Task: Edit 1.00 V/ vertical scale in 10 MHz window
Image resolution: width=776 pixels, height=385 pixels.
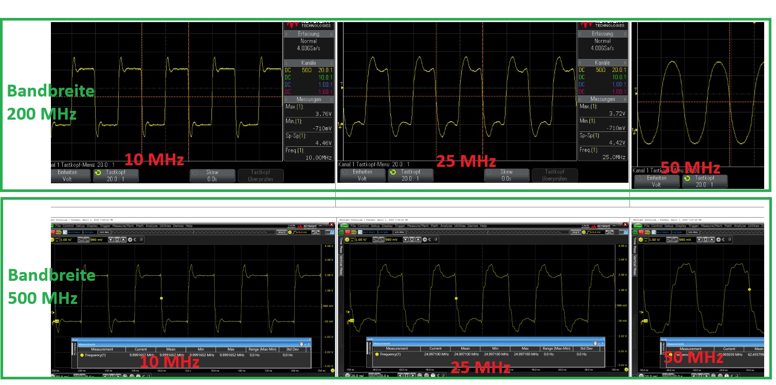Action: [x=68, y=240]
